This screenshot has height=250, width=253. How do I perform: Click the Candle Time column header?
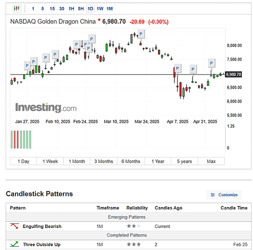coord(234,208)
